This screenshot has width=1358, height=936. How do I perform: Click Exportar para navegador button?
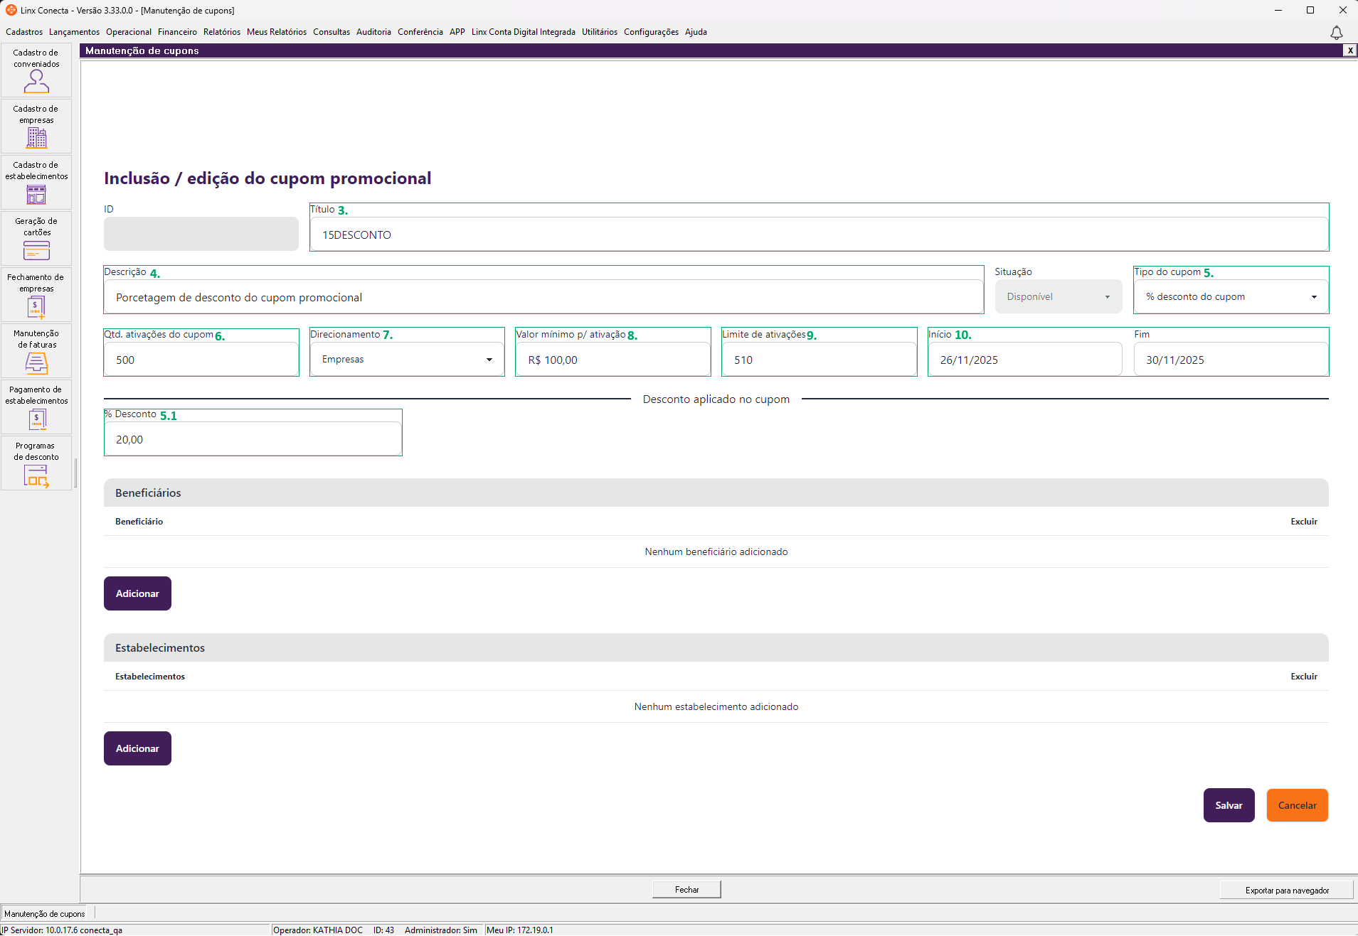1286,890
